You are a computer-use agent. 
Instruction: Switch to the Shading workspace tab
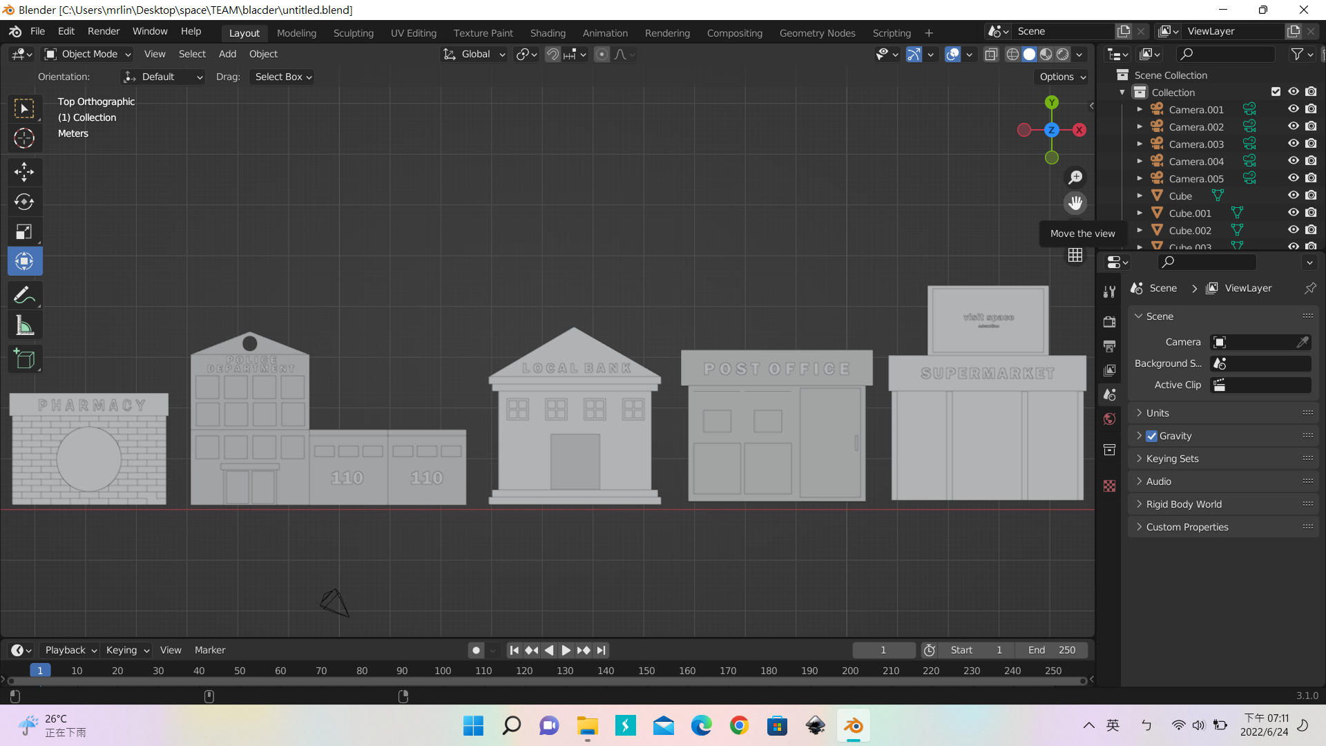[x=547, y=32]
